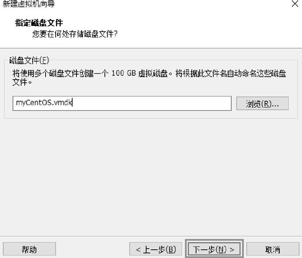The image size is (302, 258).
Task: Click the blank gray area below the group box
Action: (x=151, y=177)
